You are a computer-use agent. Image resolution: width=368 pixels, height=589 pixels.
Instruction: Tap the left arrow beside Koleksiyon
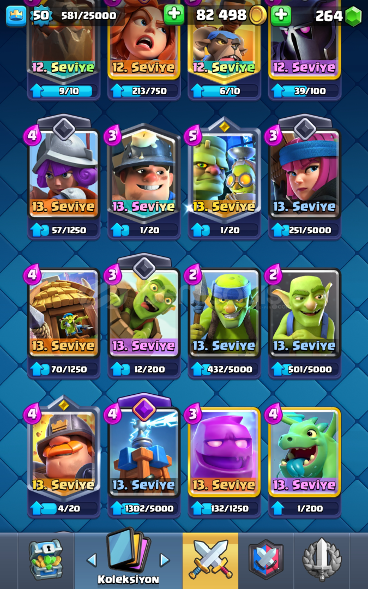(x=92, y=560)
